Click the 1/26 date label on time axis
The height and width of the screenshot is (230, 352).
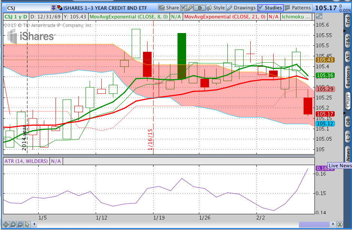(205, 218)
